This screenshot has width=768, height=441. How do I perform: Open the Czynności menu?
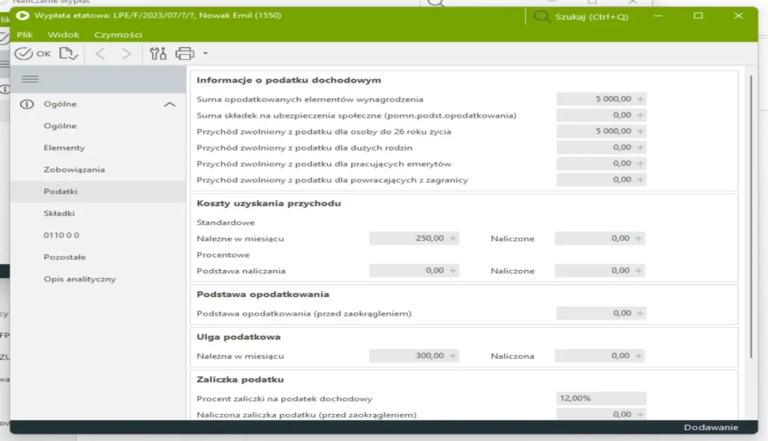tap(118, 34)
